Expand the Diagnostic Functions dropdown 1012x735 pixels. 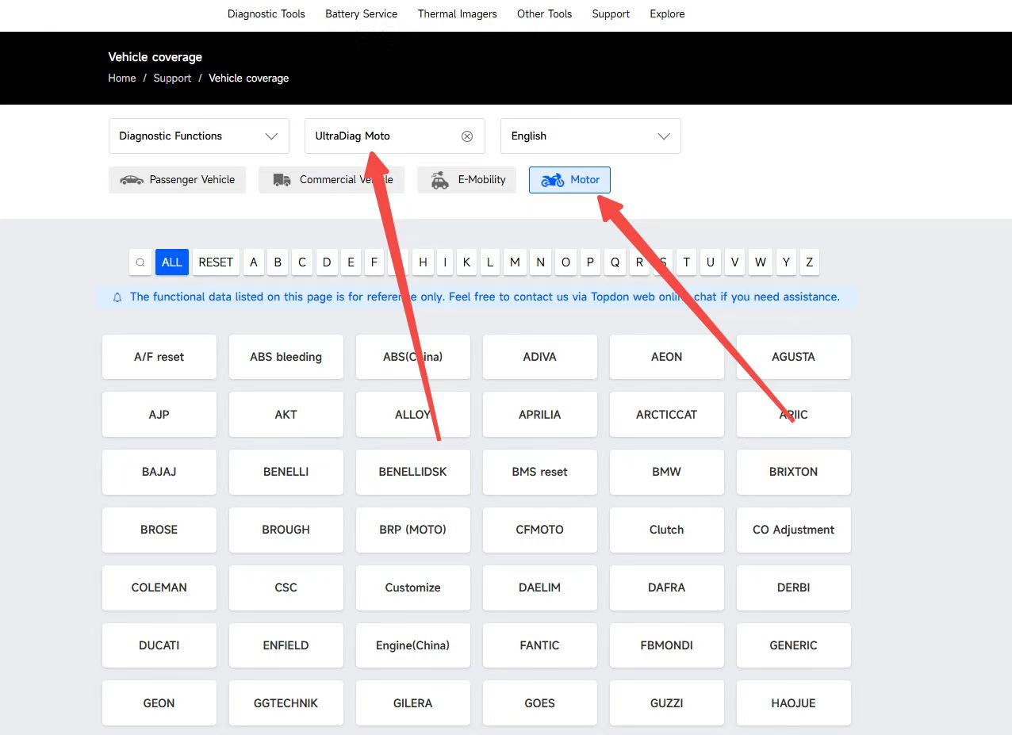coord(198,136)
